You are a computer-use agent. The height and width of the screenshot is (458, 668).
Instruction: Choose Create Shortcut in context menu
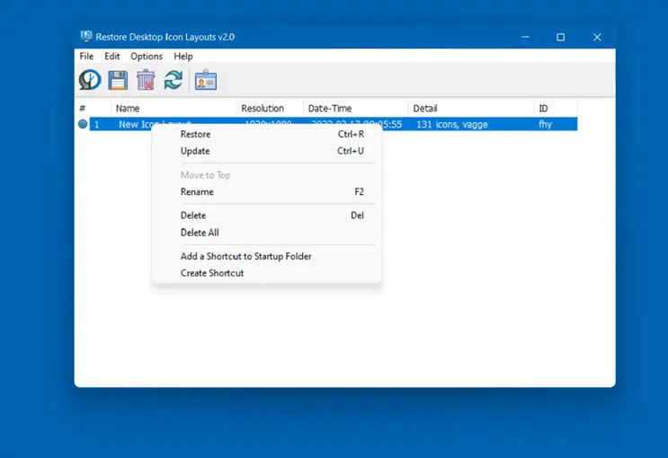pos(267,273)
